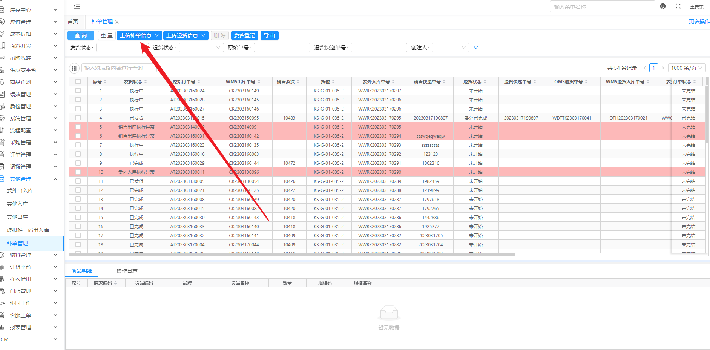Select the checkbox for row 4
710x350 pixels.
coord(78,118)
